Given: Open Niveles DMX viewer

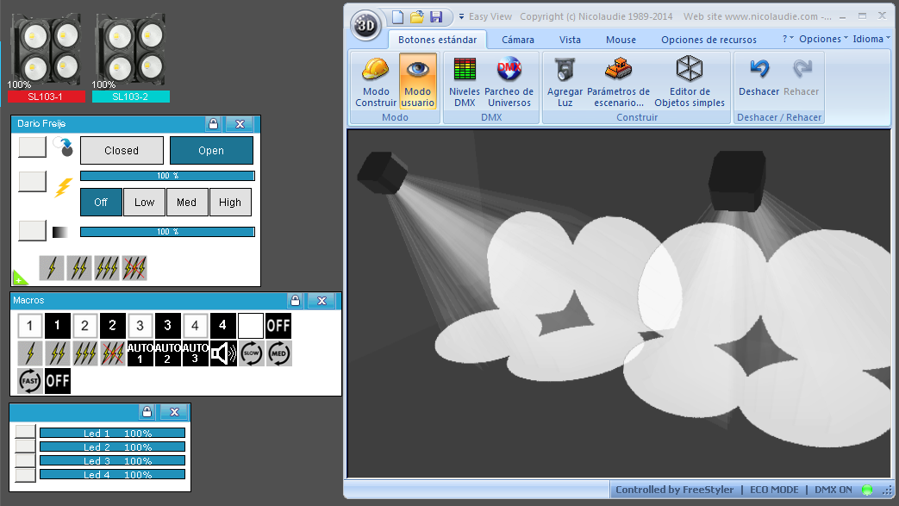Looking at the screenshot, I should tap(465, 82).
